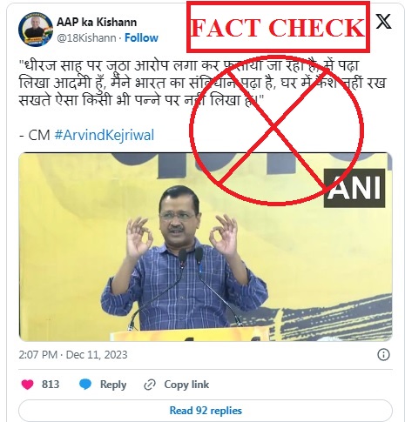This screenshot has height=422, width=405.
Task: Click the Copy link text
Action: click(186, 385)
